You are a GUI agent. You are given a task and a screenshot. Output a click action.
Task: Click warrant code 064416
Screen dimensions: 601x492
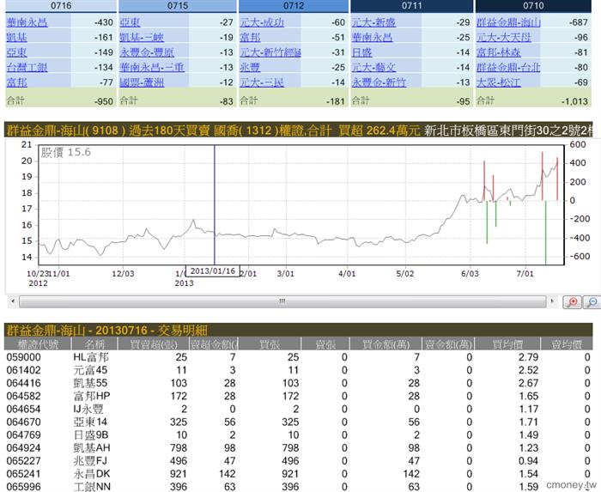24,383
